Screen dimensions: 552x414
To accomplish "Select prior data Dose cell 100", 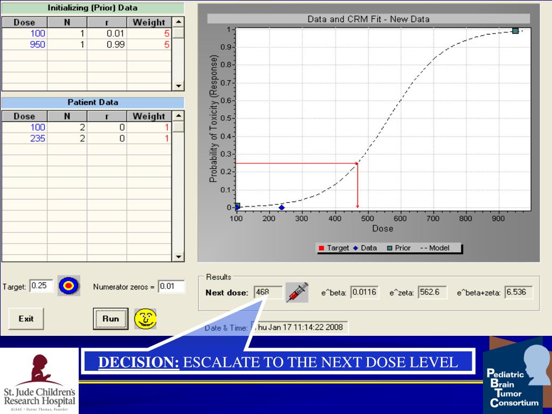I will 24,33.
